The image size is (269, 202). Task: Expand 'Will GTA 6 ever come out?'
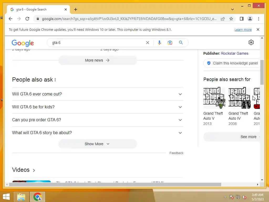tap(98, 94)
